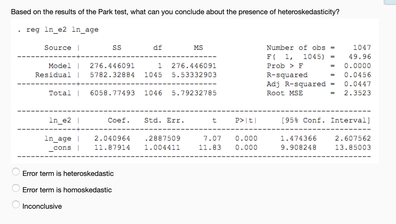The width and height of the screenshot is (396, 224).
Task: Select "Error term is heteroskedastic" option
Action: tap(16, 172)
